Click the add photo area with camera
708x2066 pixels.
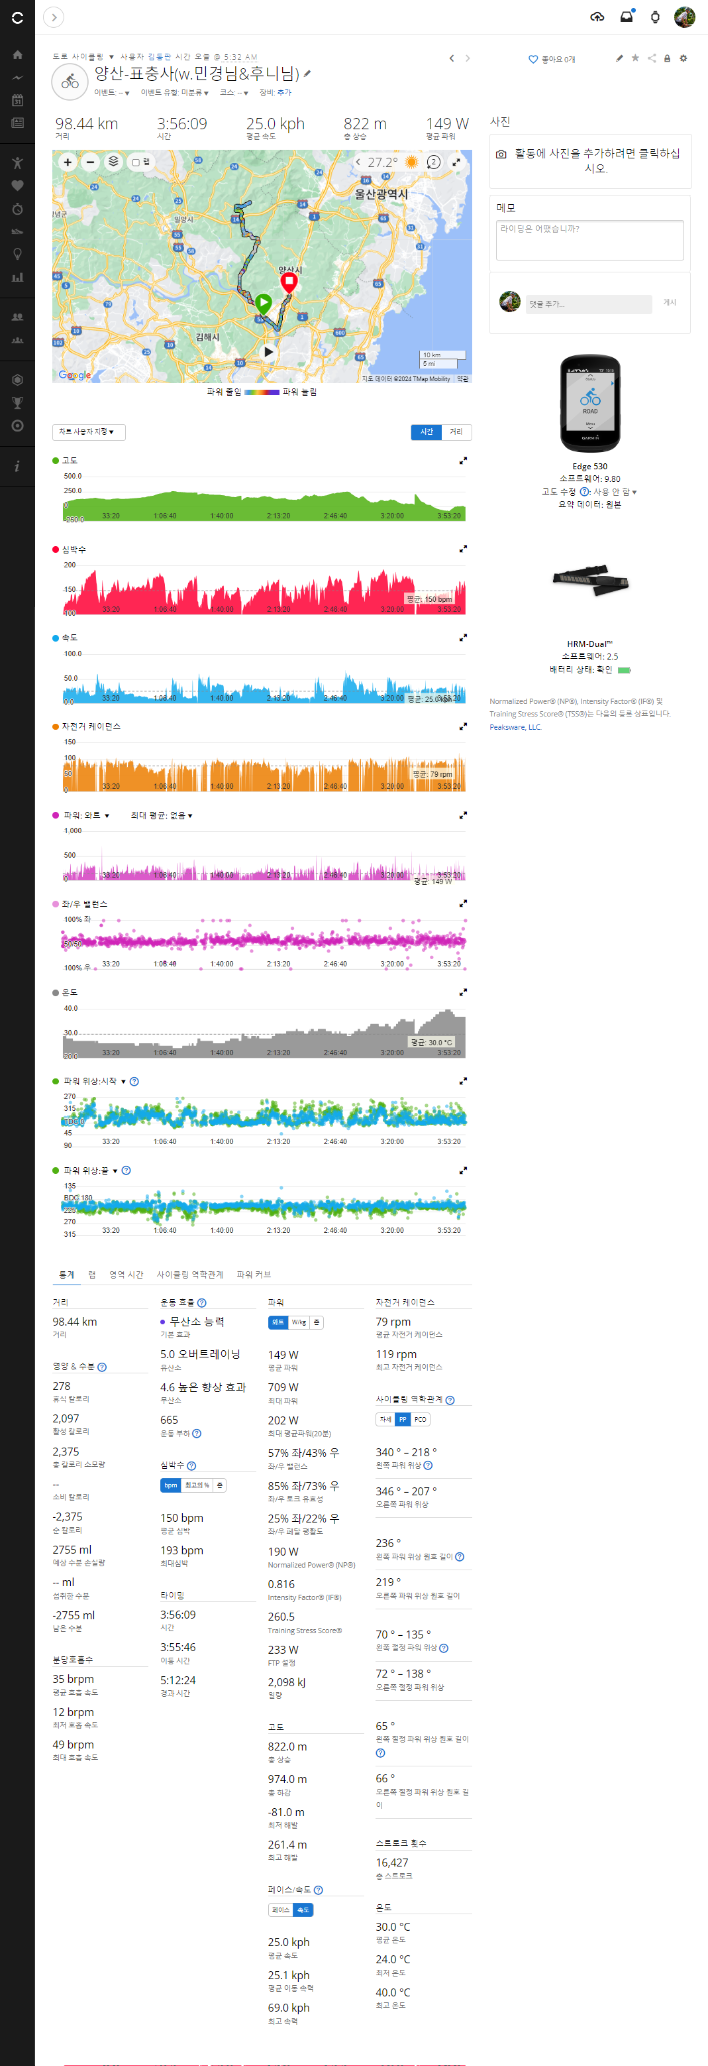point(590,161)
